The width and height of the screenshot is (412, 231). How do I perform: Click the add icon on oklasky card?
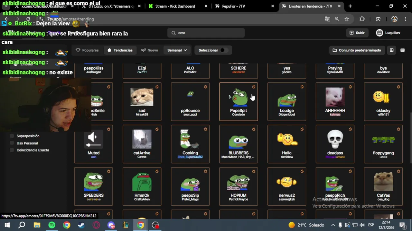pyautogui.click(x=398, y=87)
